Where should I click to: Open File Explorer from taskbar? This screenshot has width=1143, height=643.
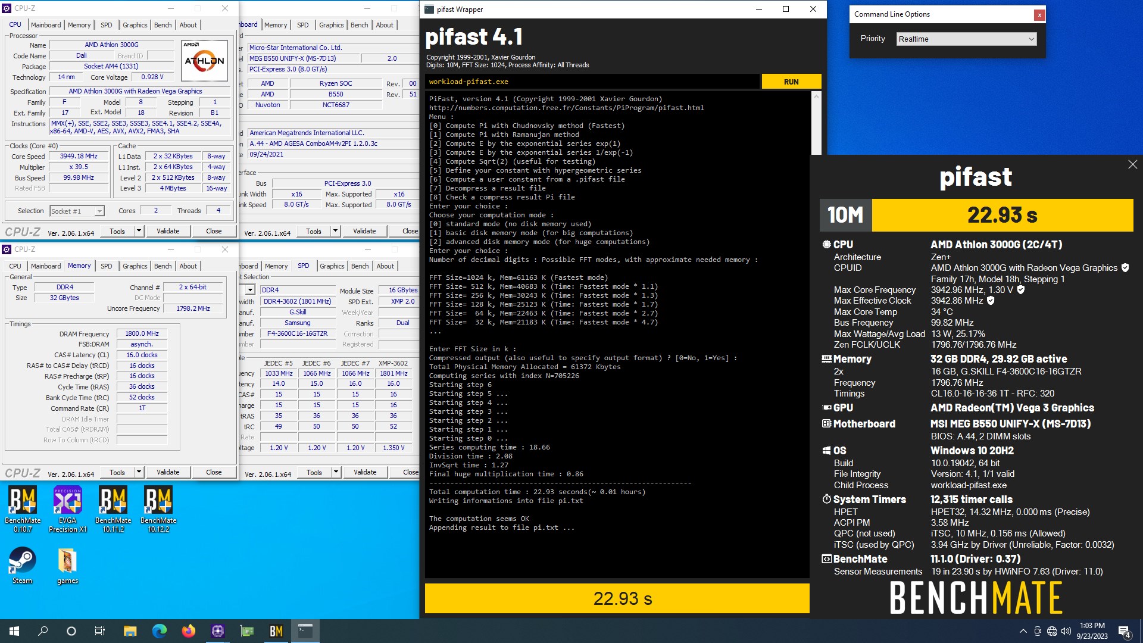[x=130, y=631]
